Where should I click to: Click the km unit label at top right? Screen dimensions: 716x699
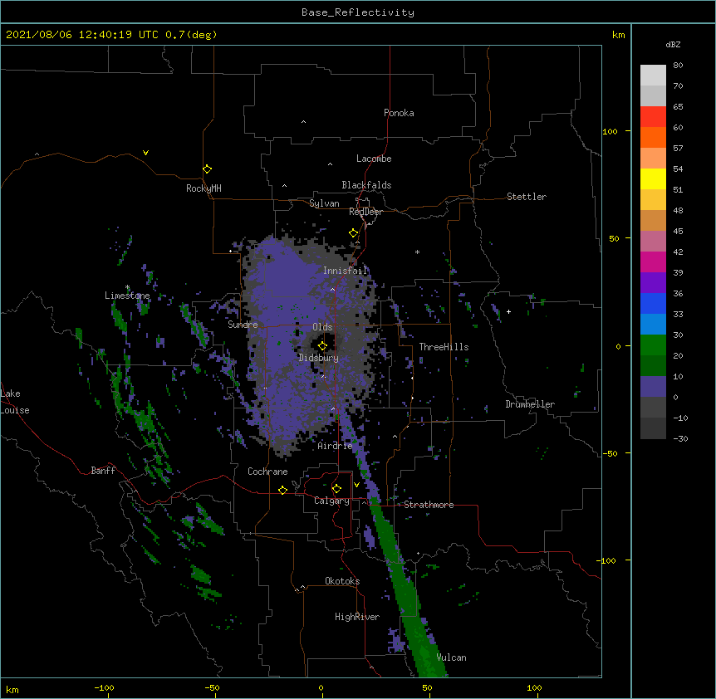[x=619, y=35]
